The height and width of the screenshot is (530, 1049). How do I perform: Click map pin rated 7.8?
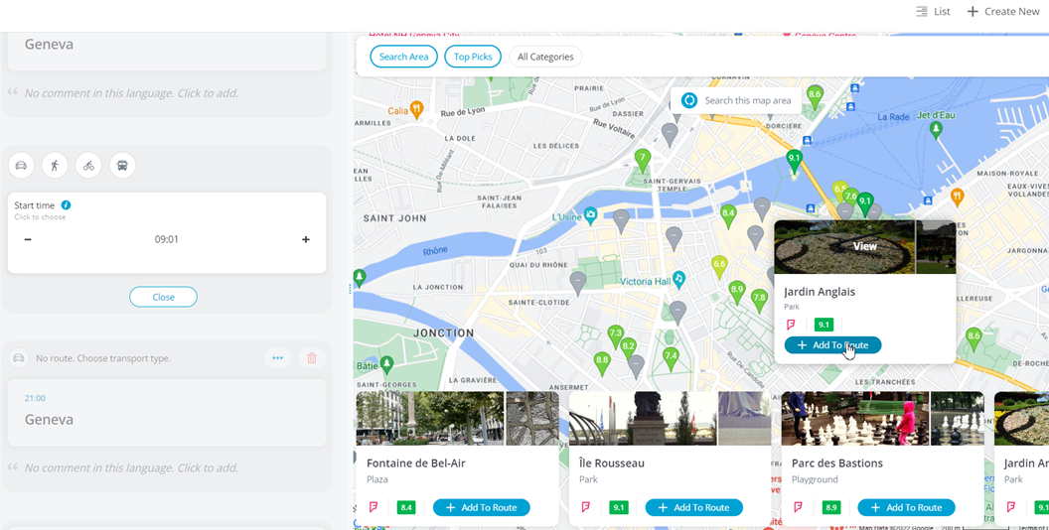pos(759,299)
